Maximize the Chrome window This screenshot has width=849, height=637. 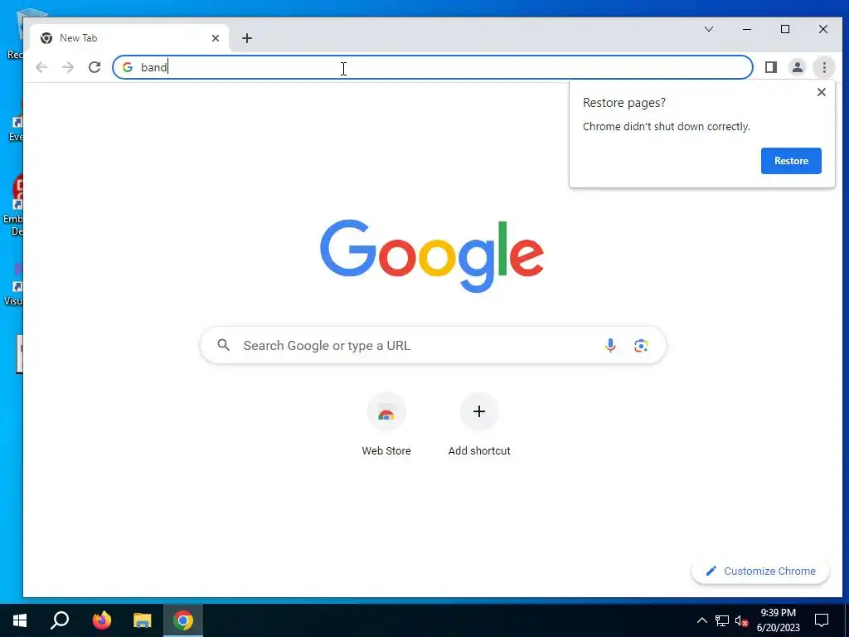point(785,29)
